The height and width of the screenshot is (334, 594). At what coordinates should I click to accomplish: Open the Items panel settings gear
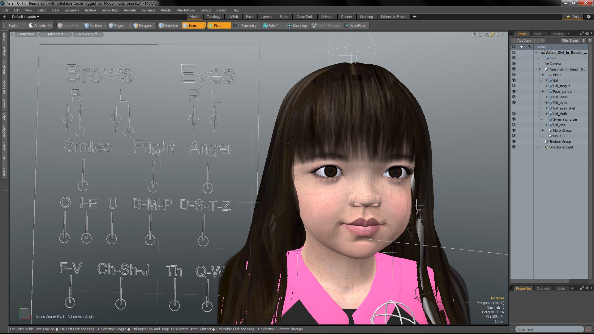point(587,34)
